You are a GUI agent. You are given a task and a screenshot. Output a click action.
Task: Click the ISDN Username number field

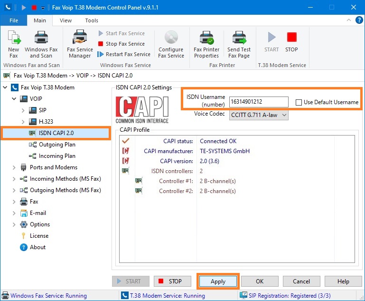click(259, 102)
